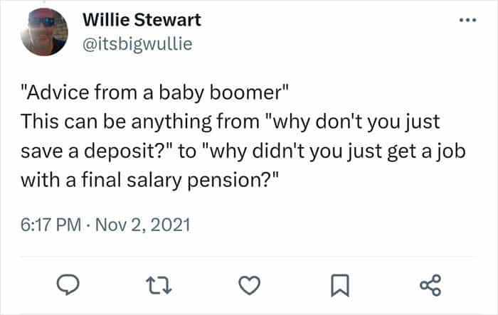Screen dimensions: 498x315
Task: Visit the @itsbigwullie handle
Action: (137, 44)
